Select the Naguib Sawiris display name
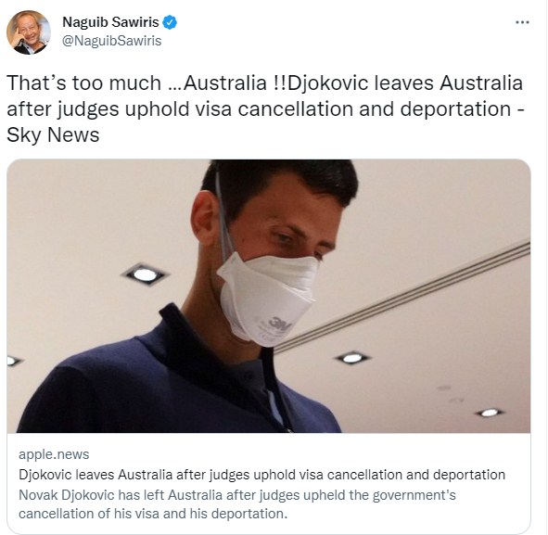Screen dimensions: 548x535 [x=110, y=22]
